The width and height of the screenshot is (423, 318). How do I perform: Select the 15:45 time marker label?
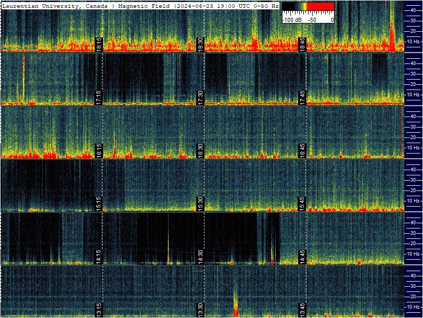pyautogui.click(x=302, y=204)
